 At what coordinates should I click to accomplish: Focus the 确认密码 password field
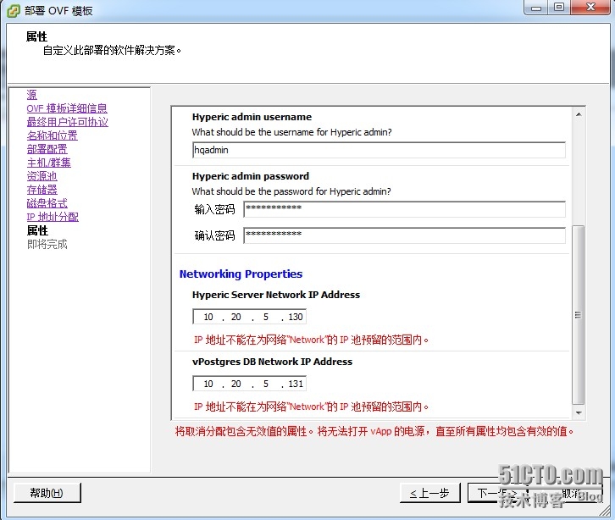point(404,235)
